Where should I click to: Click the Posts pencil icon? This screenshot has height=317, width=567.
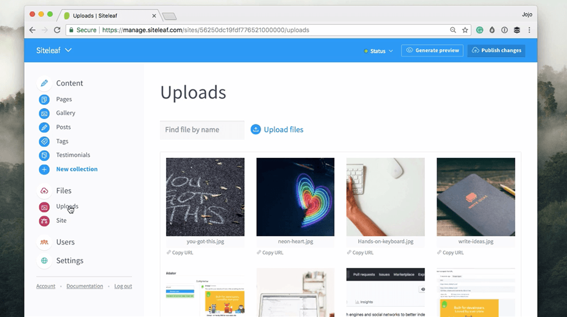click(x=44, y=127)
